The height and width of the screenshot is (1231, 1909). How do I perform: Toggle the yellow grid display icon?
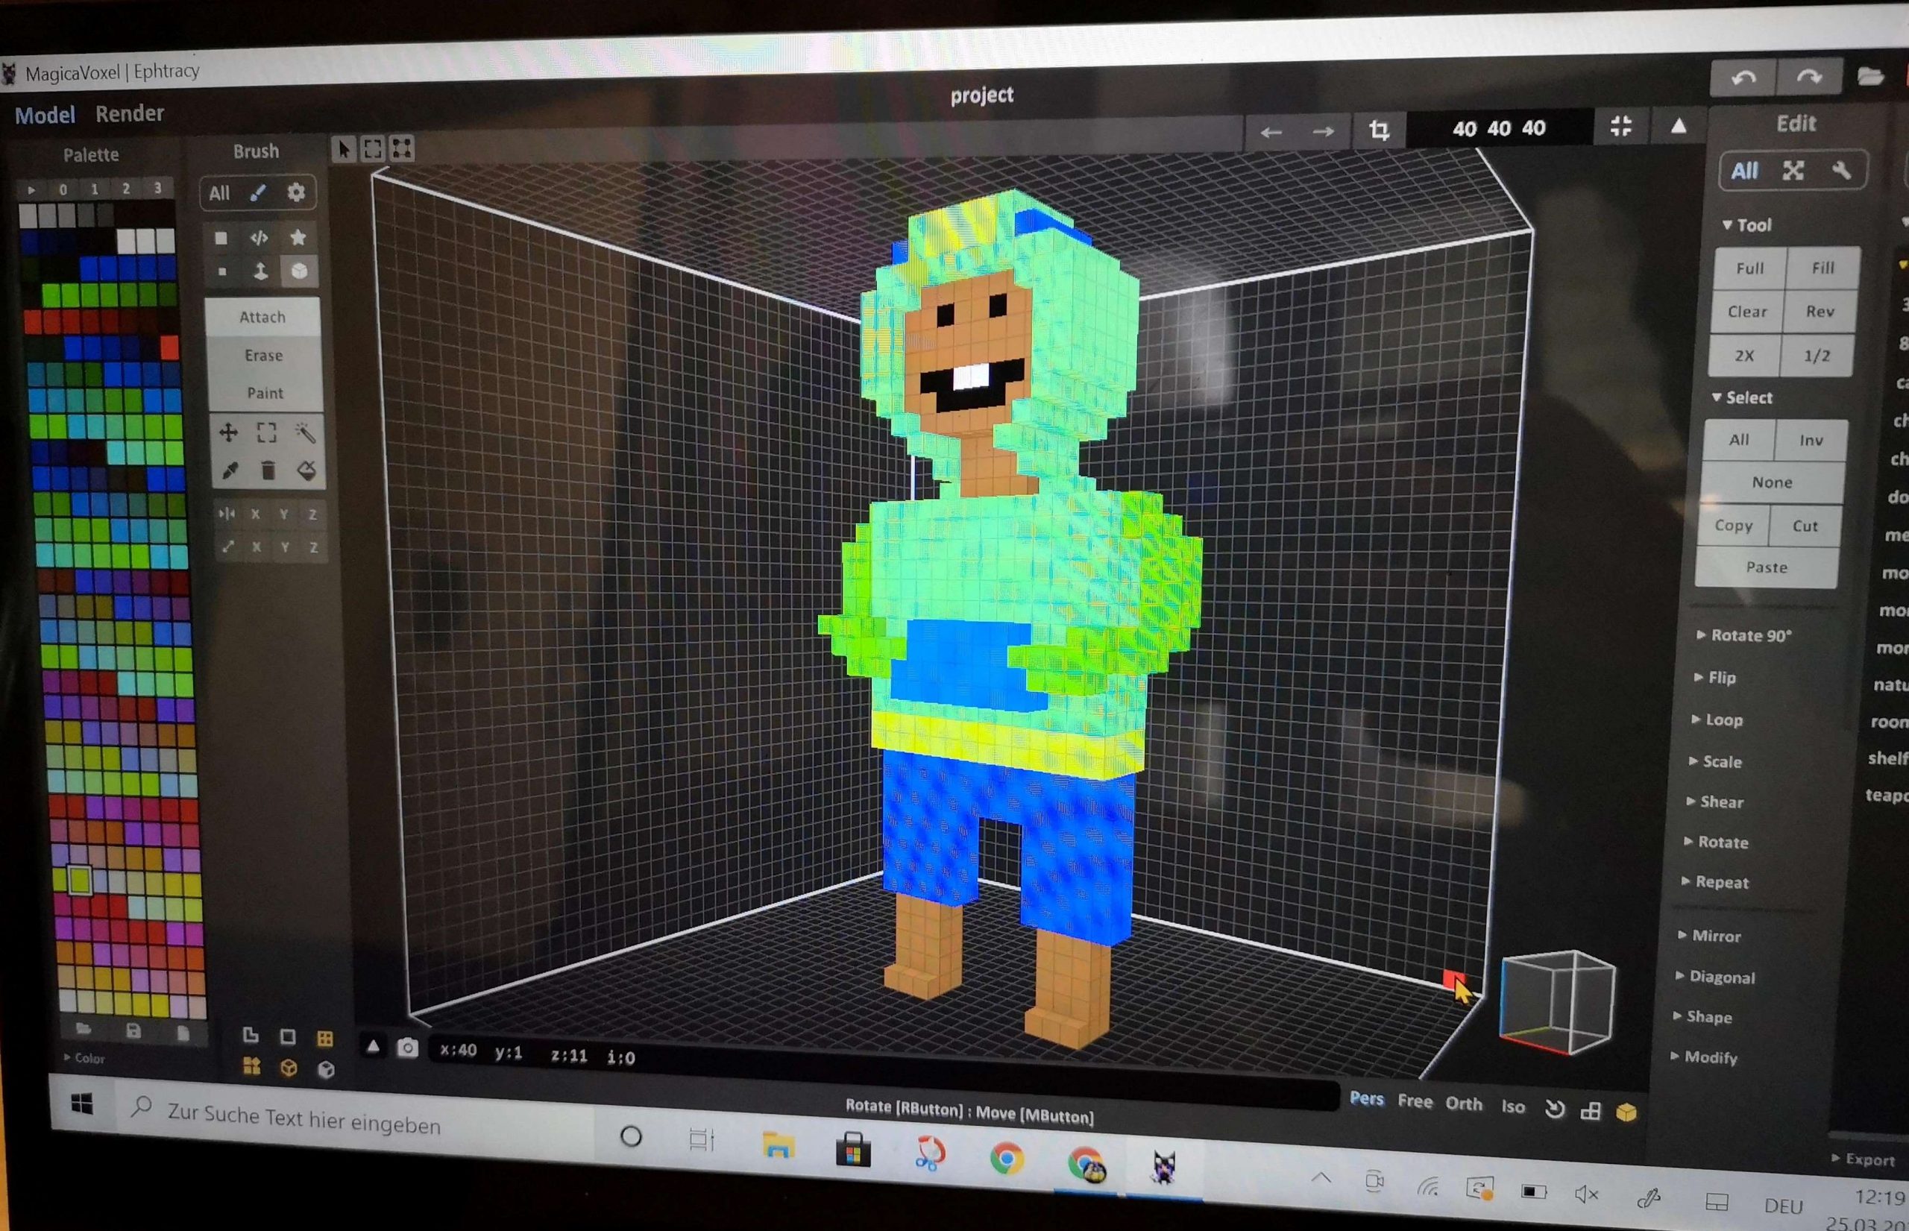coord(324,1039)
